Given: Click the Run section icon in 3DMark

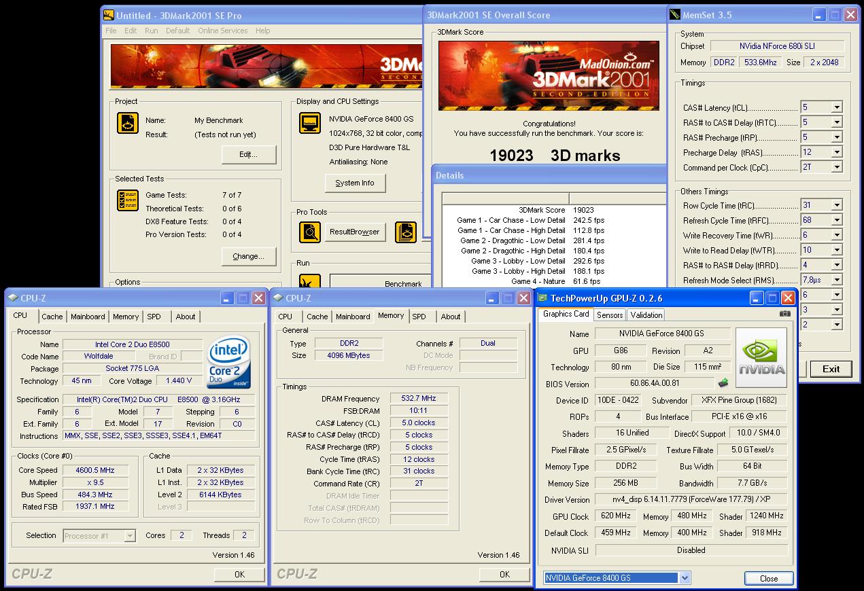Looking at the screenshot, I should coord(309,281).
